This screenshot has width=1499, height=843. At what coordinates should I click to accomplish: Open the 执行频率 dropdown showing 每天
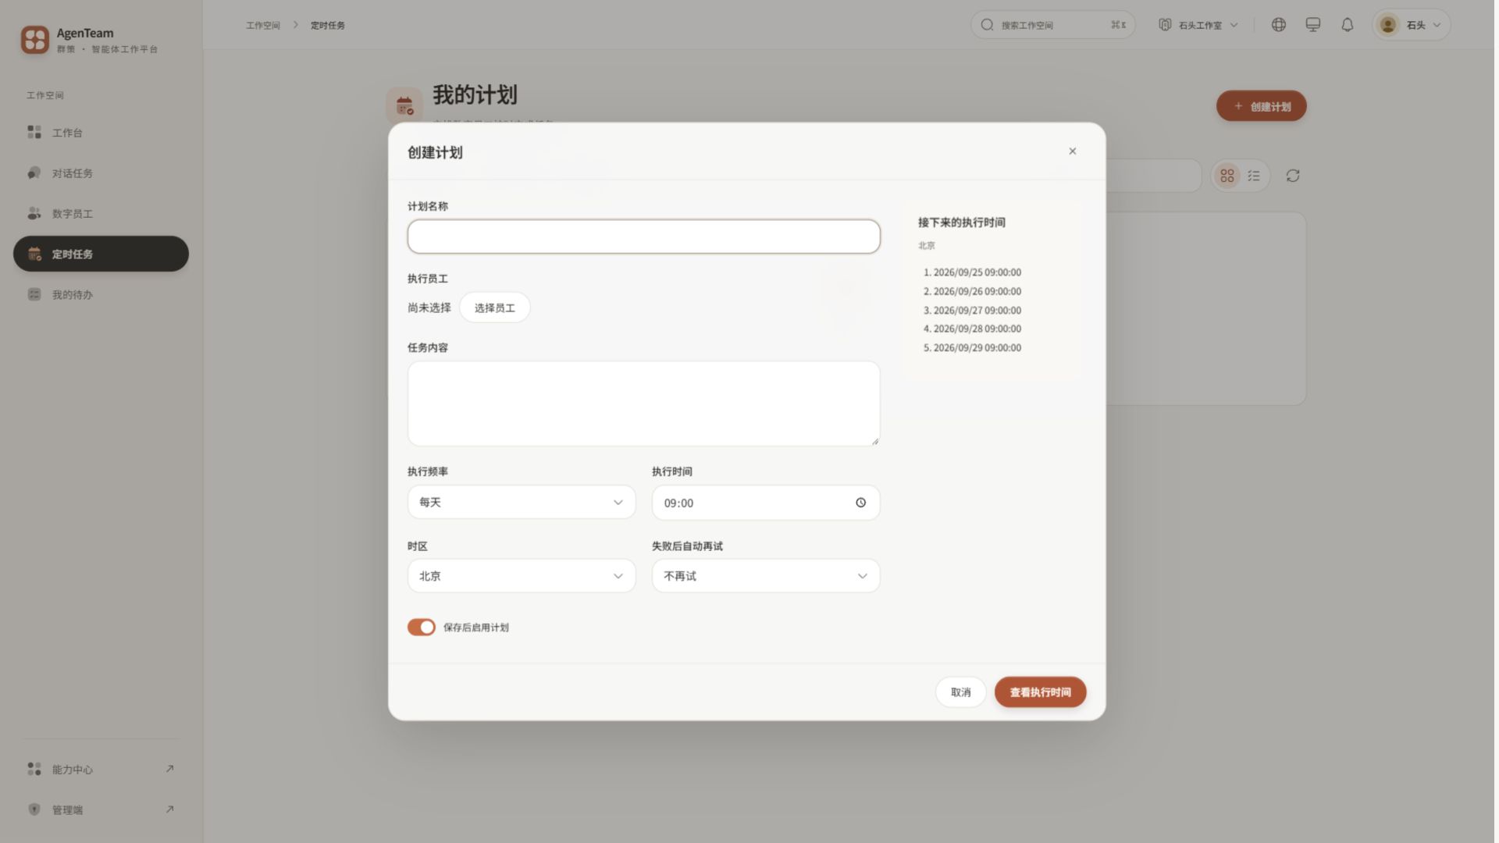522,503
